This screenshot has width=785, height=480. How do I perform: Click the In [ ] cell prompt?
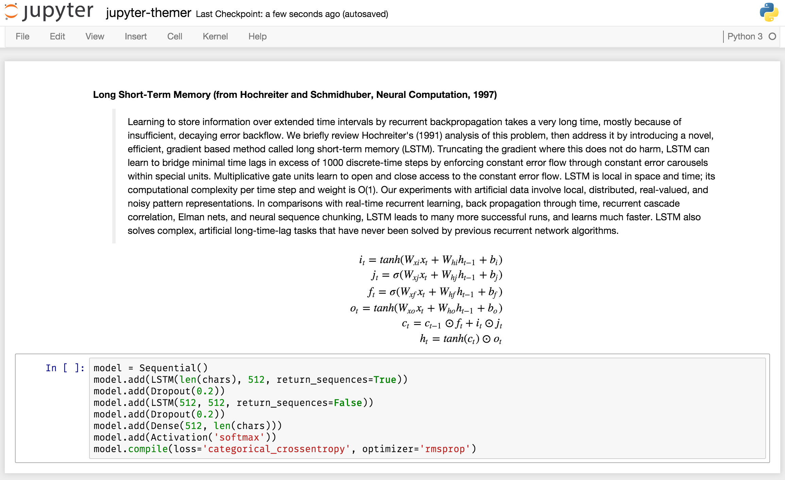point(65,368)
